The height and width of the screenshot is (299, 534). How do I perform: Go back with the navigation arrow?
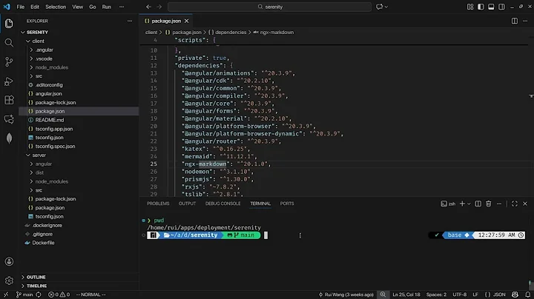[x=148, y=7]
